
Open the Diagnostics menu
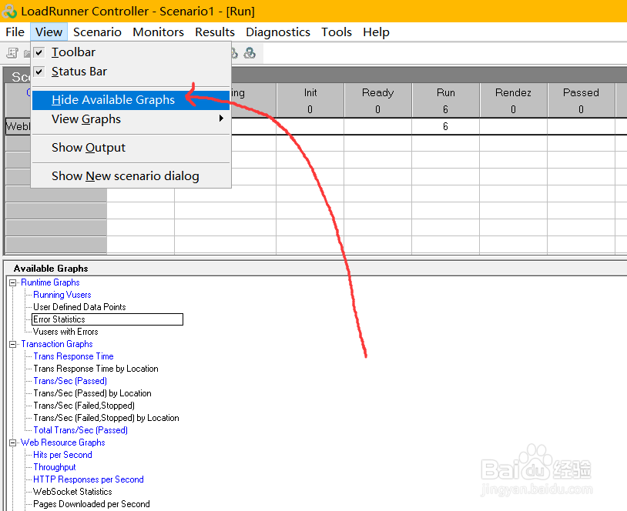tap(278, 32)
